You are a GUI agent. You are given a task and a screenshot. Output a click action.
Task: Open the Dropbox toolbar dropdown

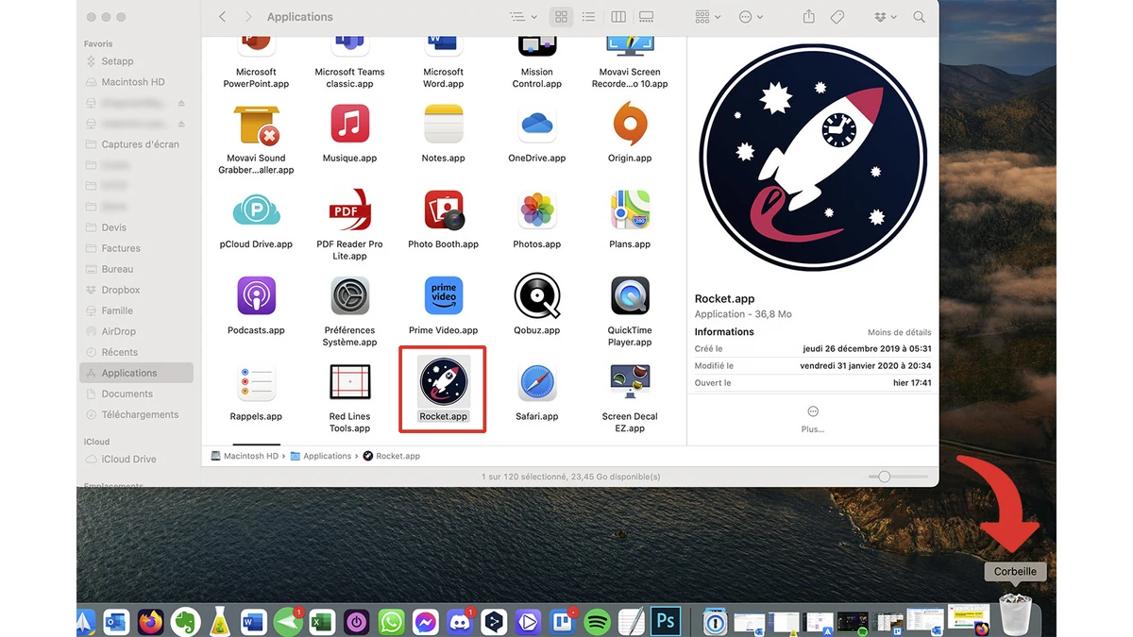[x=886, y=17]
